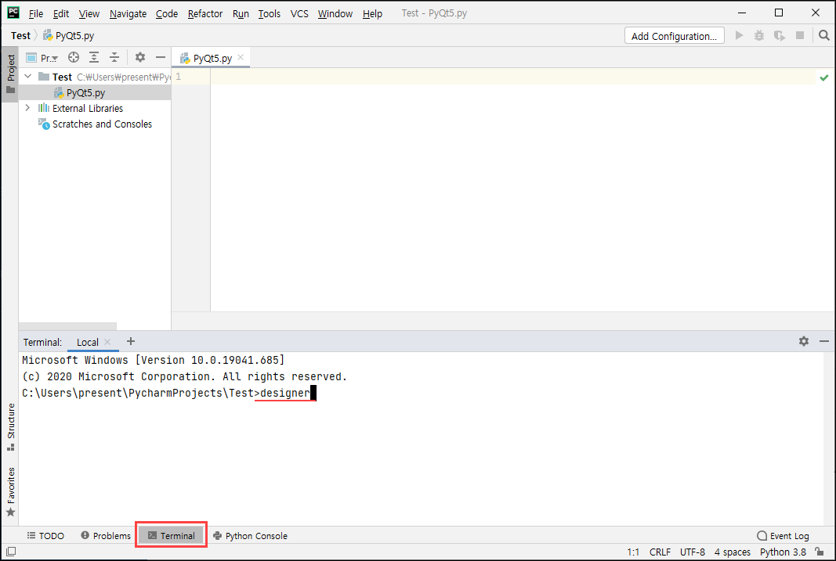836x561 pixels.
Task: Click 1:1 line column indicator
Action: (633, 552)
